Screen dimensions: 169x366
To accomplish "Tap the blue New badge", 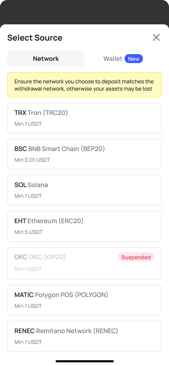I will click(133, 59).
